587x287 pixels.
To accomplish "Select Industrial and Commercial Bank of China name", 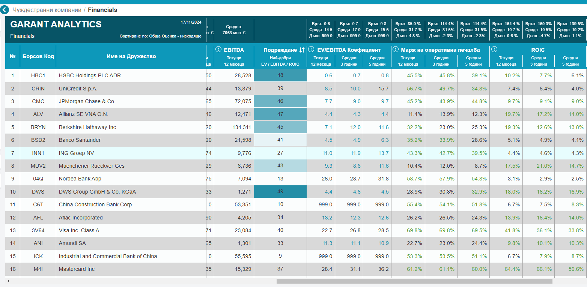I will pyautogui.click(x=108, y=256).
